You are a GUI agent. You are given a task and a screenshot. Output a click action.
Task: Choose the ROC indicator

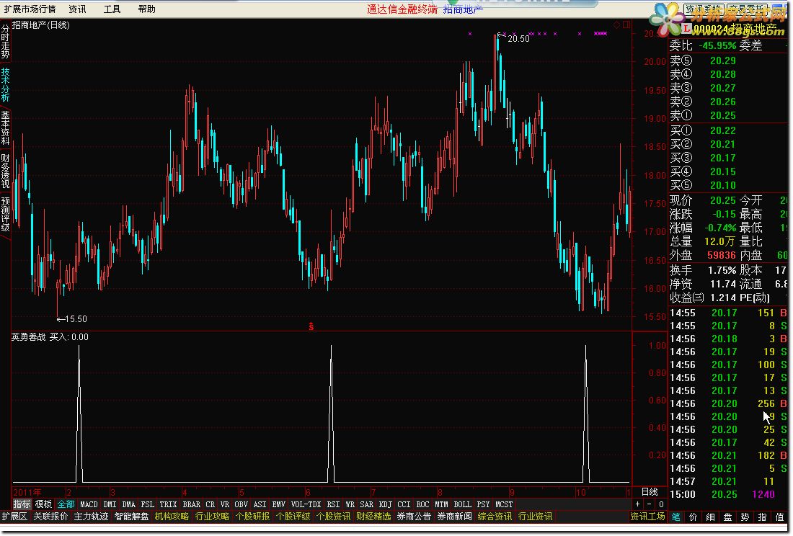click(x=422, y=504)
